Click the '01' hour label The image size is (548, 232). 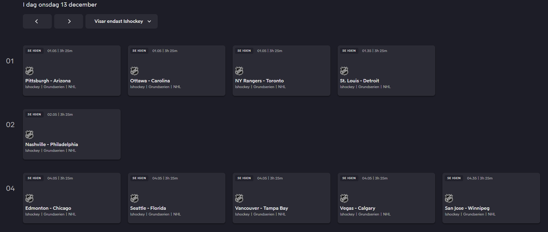10,61
